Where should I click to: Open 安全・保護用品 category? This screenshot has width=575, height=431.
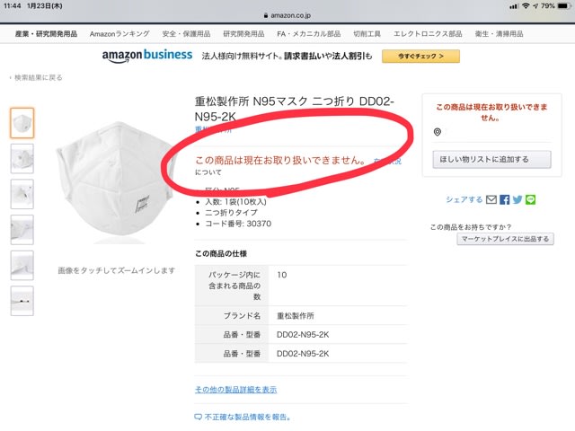coord(186,34)
